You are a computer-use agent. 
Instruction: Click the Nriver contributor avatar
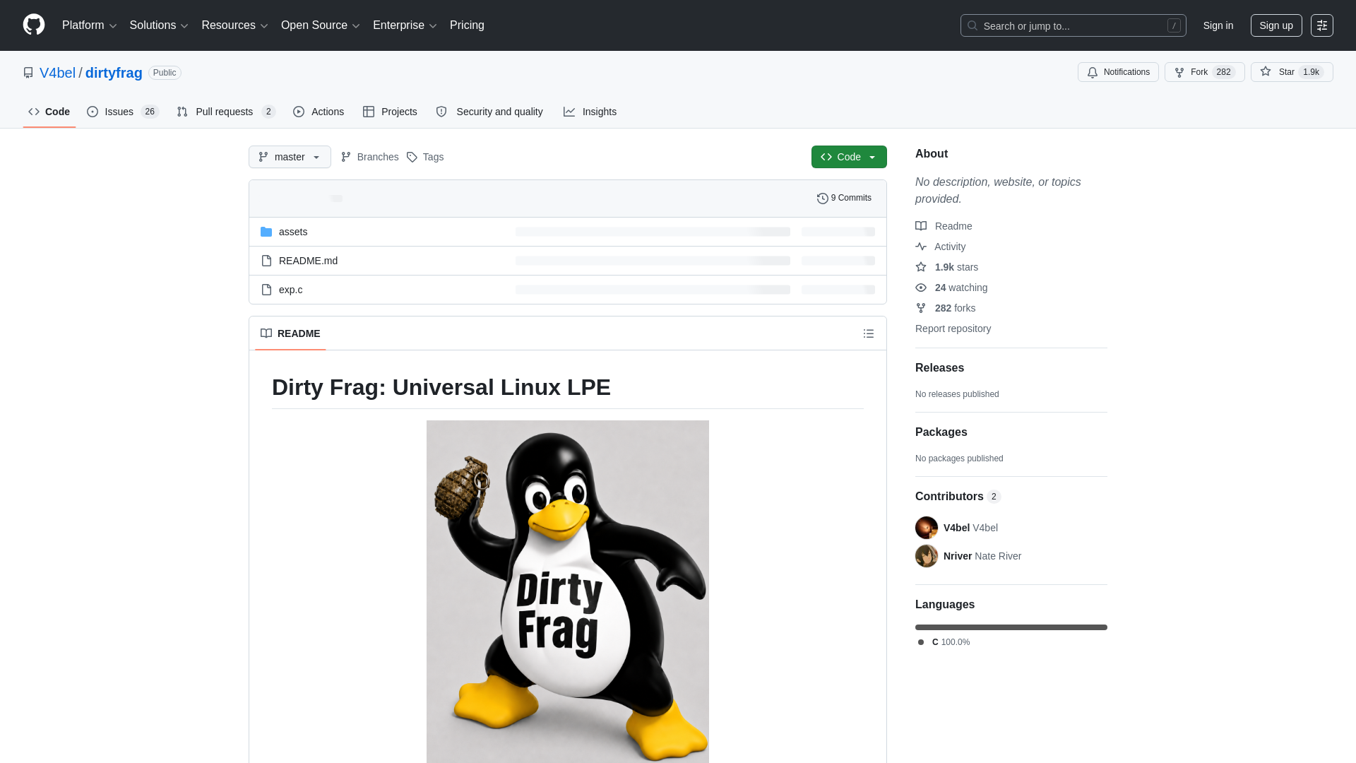[927, 556]
